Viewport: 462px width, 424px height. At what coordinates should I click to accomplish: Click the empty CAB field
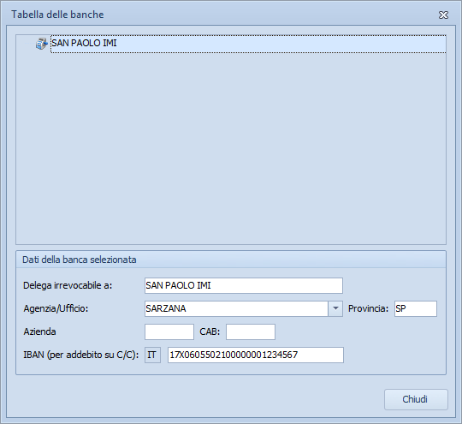tap(251, 331)
